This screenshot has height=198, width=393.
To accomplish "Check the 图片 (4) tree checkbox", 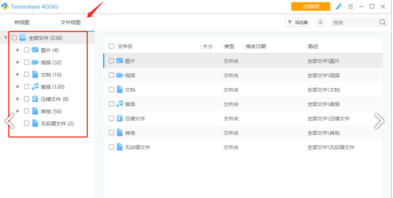I will 26,50.
